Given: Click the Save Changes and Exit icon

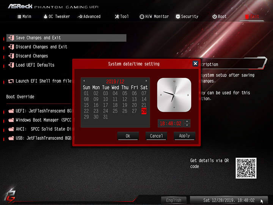Looking at the screenshot, I should pos(11,38).
